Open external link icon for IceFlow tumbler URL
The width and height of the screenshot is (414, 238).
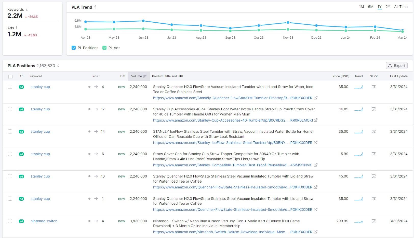coord(316,142)
